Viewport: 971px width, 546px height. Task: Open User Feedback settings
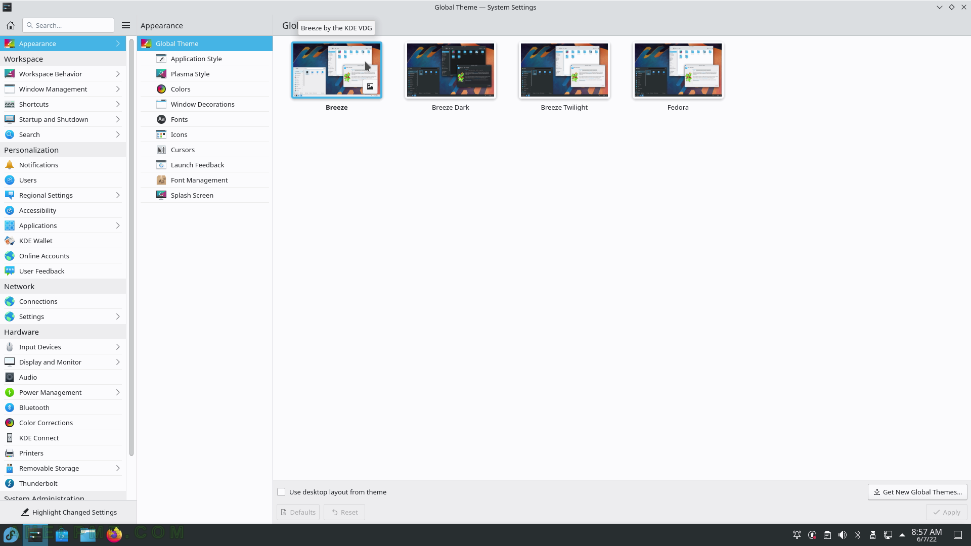pyautogui.click(x=63, y=271)
